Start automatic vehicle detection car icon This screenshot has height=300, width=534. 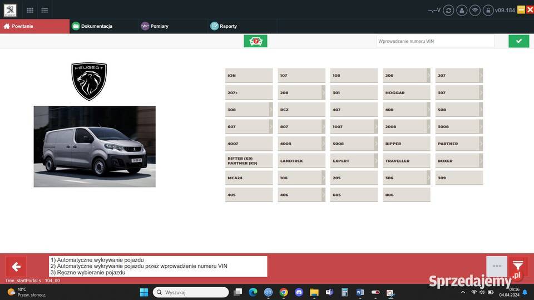coord(255,41)
